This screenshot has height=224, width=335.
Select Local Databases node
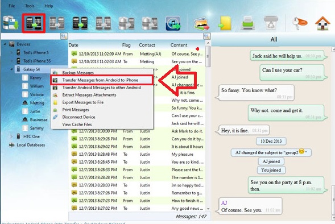31,145
